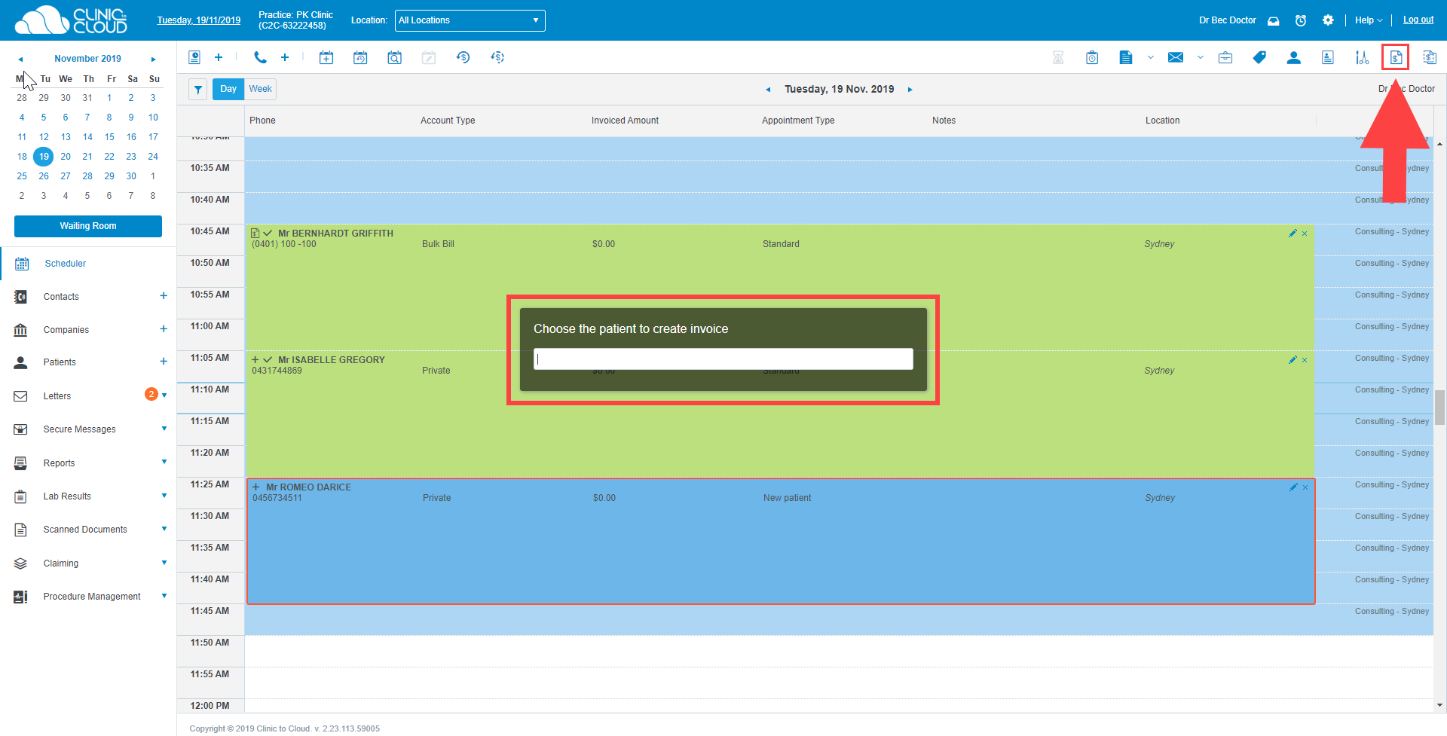Open Contacts in the sidebar
The width and height of the screenshot is (1447, 736).
pyautogui.click(x=61, y=297)
